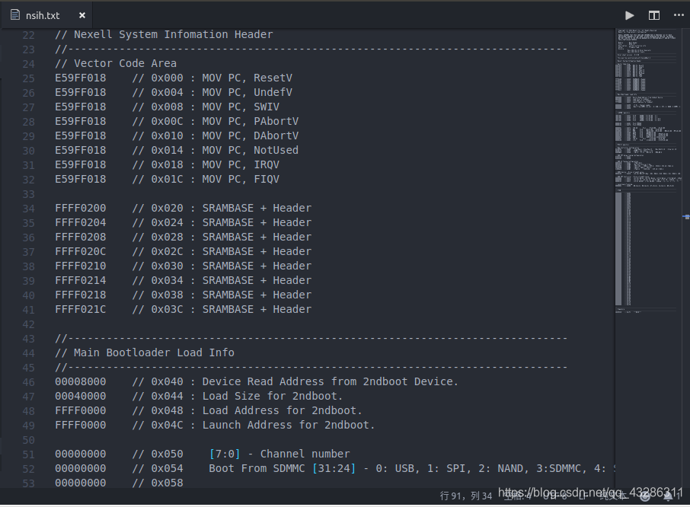The image size is (690, 507).
Task: Click the 'Load Size for 2ndboot.' text
Action: 273,397
